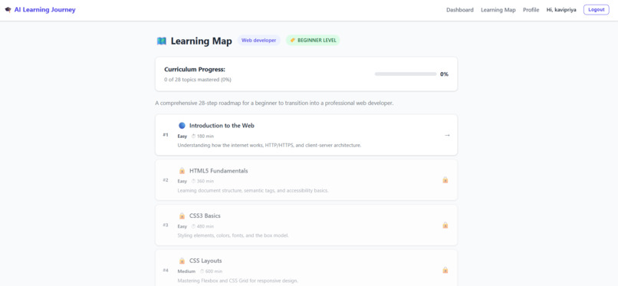The height and width of the screenshot is (286, 618).
Task: Click the 0% progress label
Action: coord(444,74)
